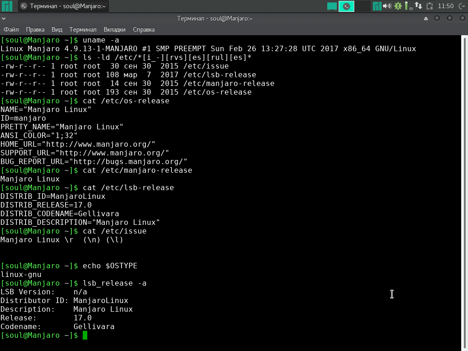Click 'Distributor ID: ManjaroLinux' line

[x=64, y=300]
